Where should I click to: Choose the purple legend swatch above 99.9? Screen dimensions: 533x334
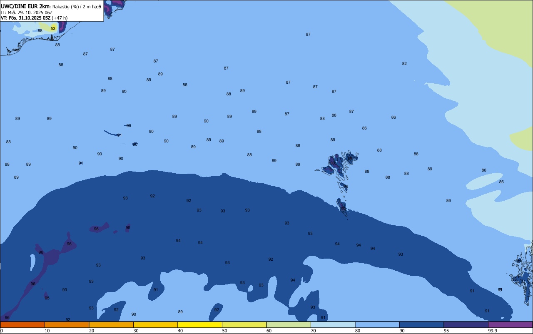(510, 324)
